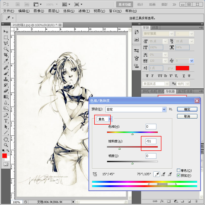Toggle Faux Italic text style

[152, 76]
